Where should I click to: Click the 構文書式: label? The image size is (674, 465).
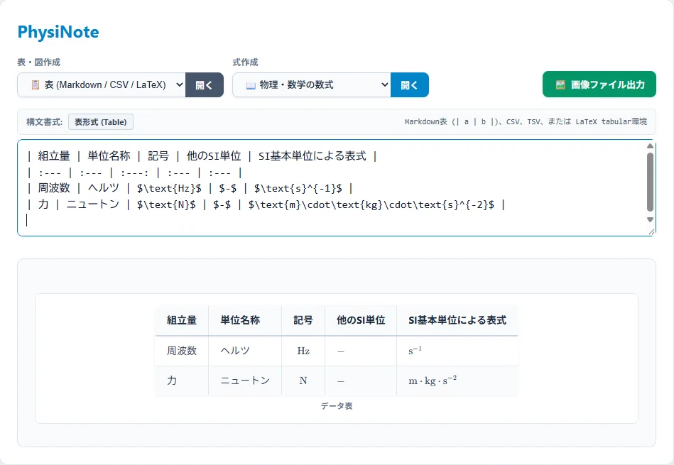pyautogui.click(x=45, y=122)
